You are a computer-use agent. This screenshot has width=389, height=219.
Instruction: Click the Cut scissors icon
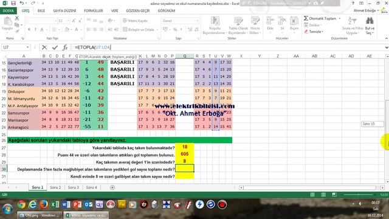point(17,18)
